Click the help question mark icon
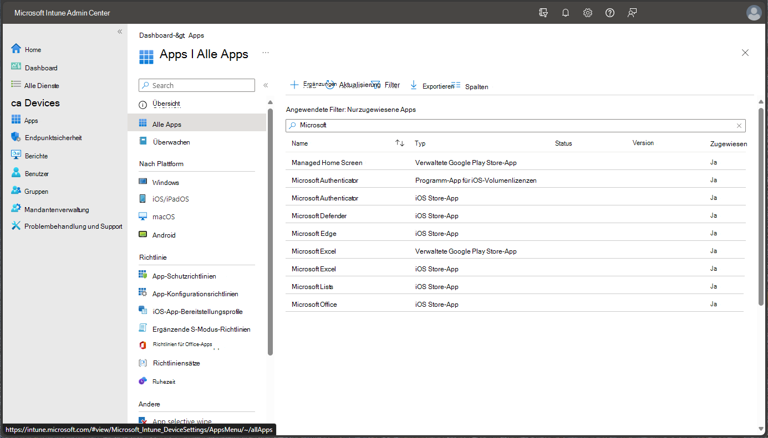Viewport: 768px width, 438px height. [610, 13]
